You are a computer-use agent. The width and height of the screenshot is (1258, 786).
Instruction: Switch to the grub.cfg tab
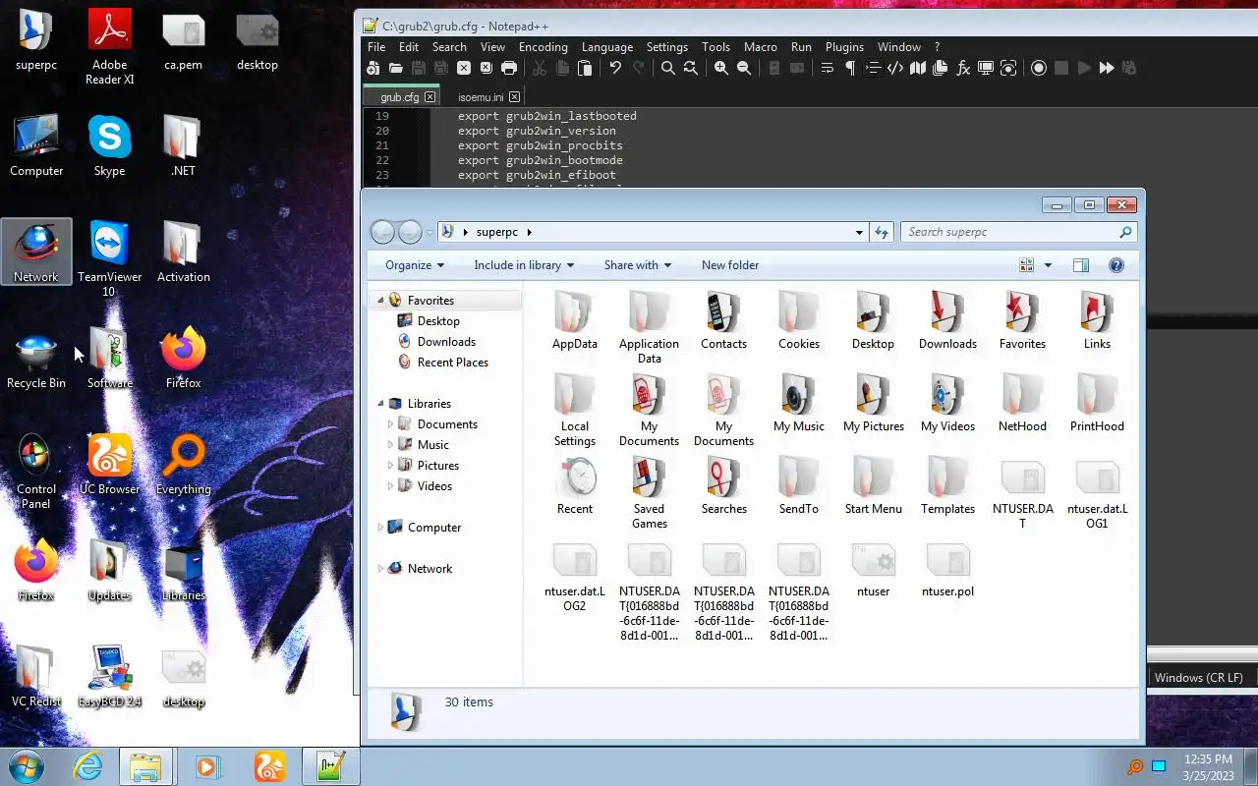pos(400,97)
